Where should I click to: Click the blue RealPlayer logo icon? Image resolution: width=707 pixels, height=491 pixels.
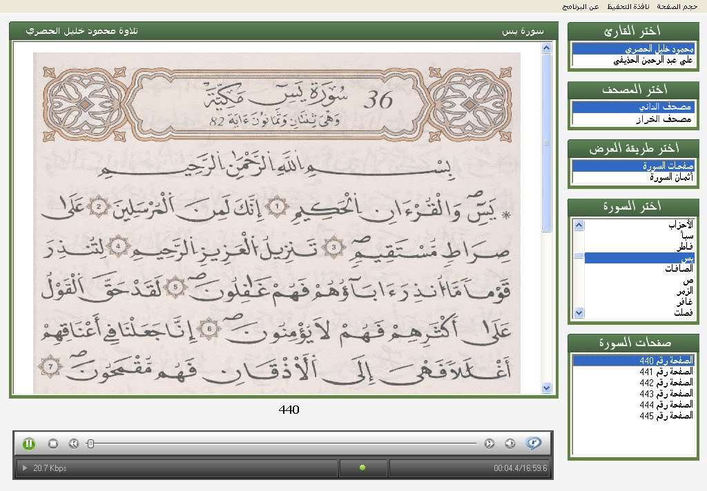(x=534, y=443)
